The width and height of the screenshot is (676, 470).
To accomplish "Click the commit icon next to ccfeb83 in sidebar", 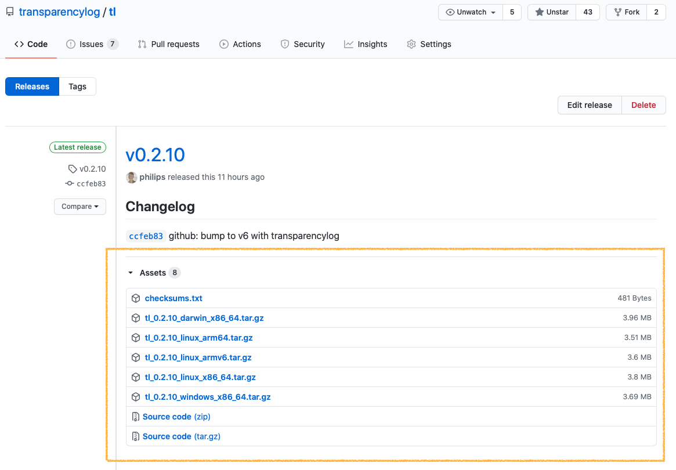I will [70, 184].
